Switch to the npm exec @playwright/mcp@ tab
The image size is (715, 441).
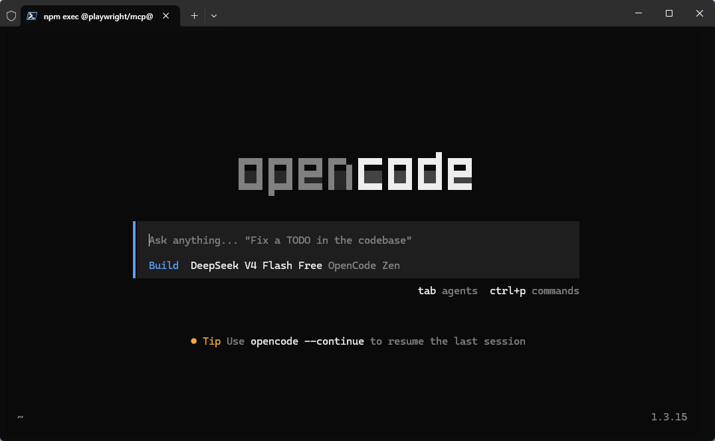click(100, 16)
